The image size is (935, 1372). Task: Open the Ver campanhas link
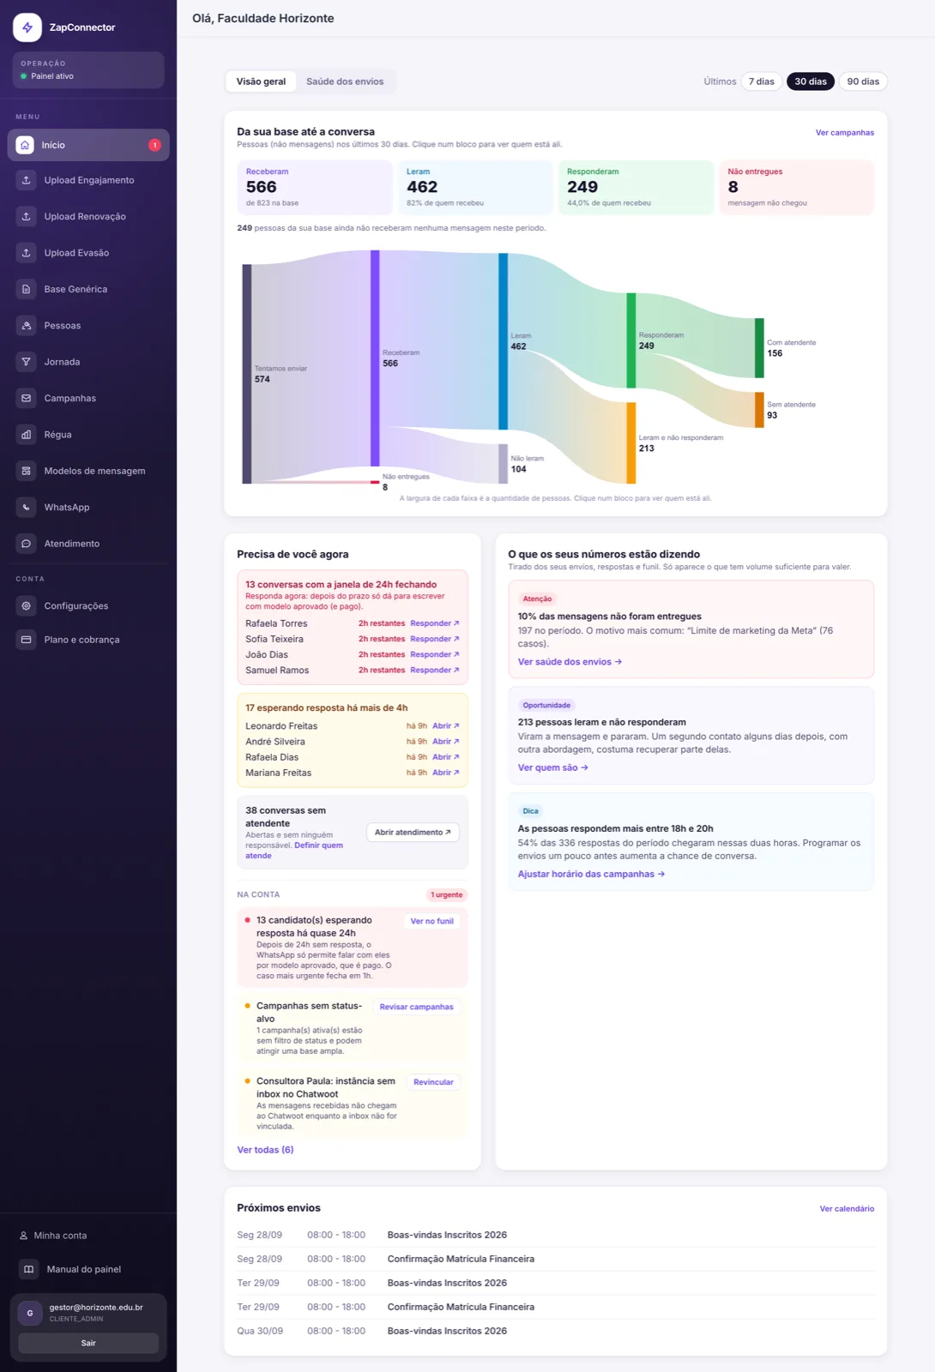845,133
